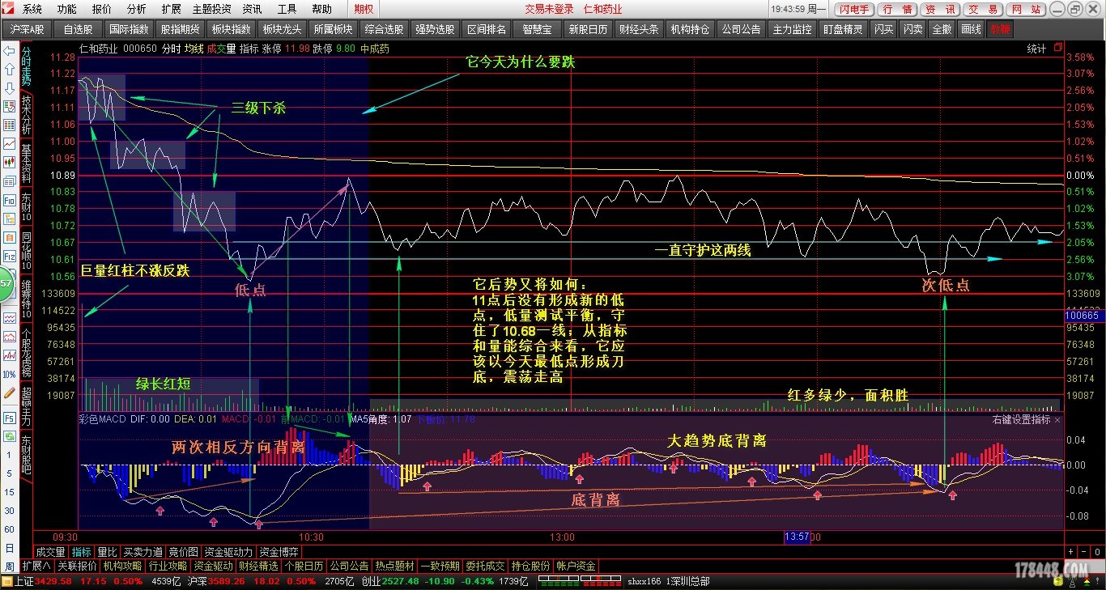This screenshot has height=590, width=1106.
Task: Open the 扩展 menu
Action: (x=171, y=9)
